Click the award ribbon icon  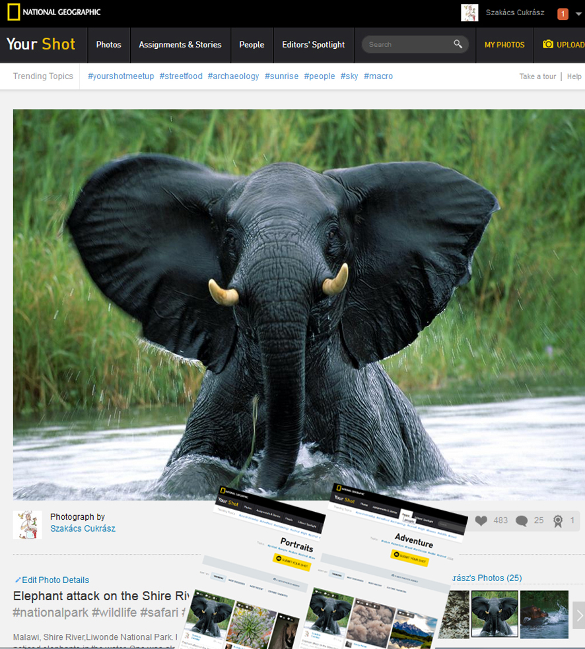(558, 520)
